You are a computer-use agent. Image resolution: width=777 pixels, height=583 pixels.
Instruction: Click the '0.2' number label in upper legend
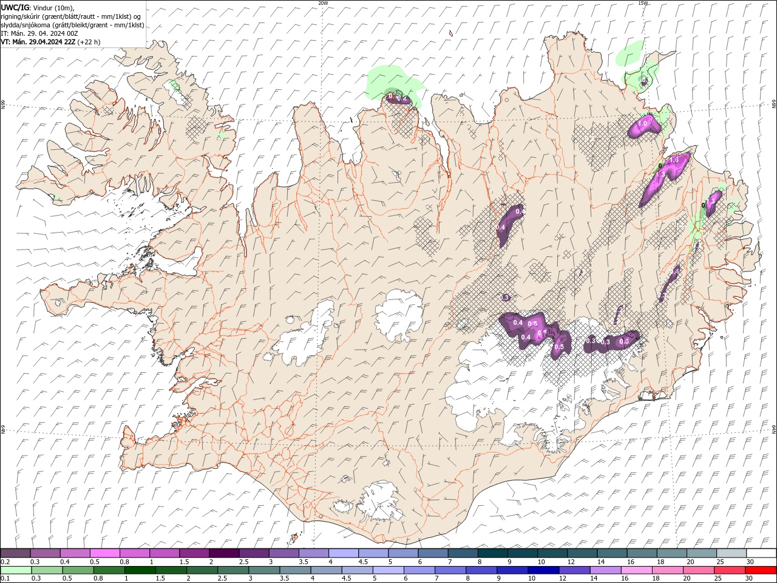click(x=5, y=562)
